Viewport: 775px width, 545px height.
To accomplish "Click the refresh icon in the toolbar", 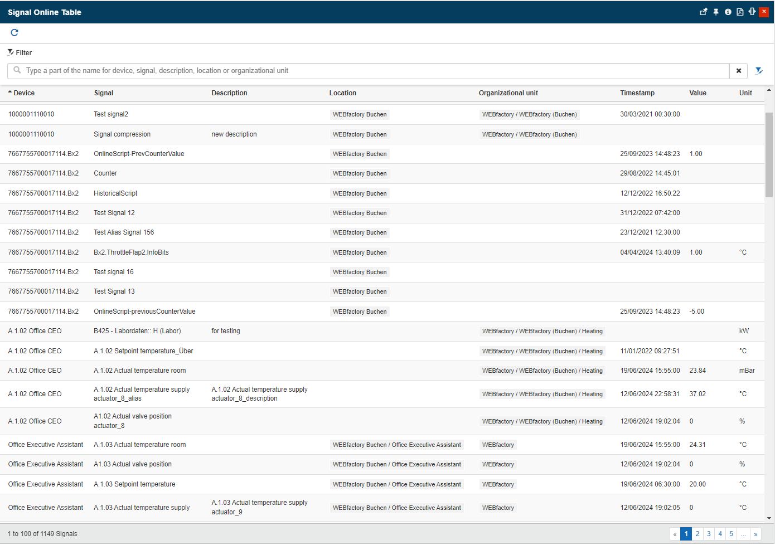I will 14,33.
